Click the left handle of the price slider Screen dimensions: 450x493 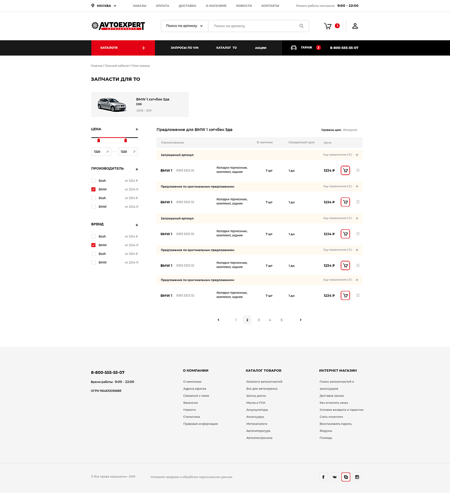[x=99, y=140]
